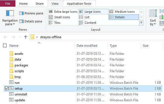Image resolution: width=164 pixels, height=104 pixels.
Task: Switch to the Home tab
Action: [x=23, y=4]
